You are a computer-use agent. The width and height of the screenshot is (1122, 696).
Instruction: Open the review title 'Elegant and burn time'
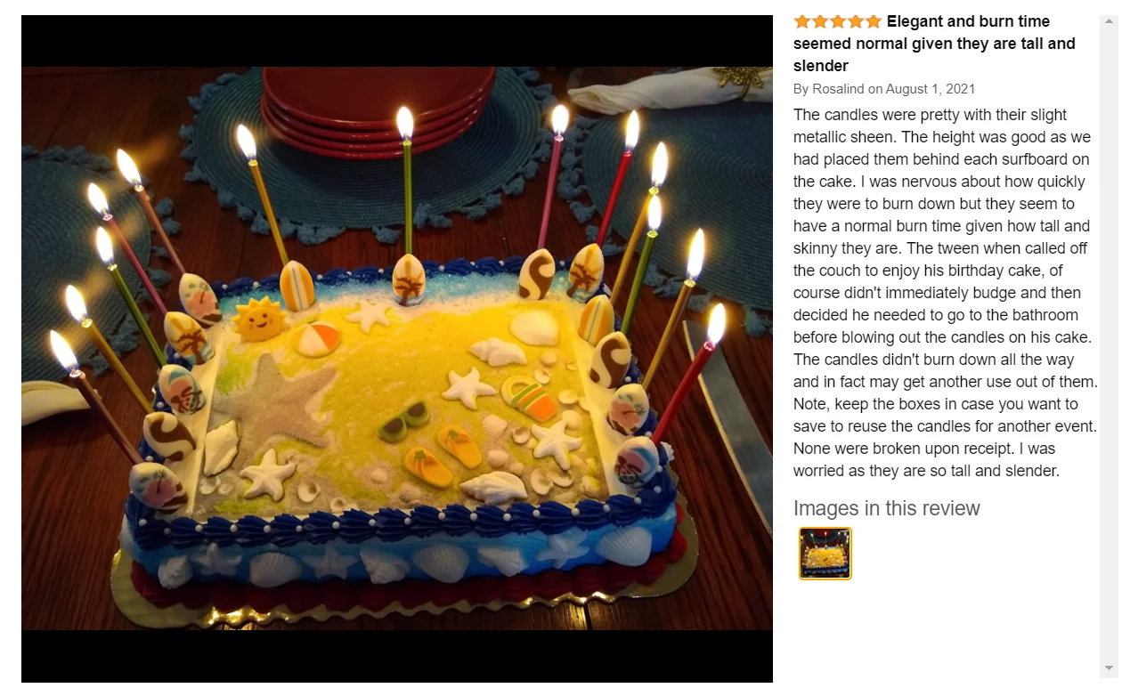tap(934, 44)
